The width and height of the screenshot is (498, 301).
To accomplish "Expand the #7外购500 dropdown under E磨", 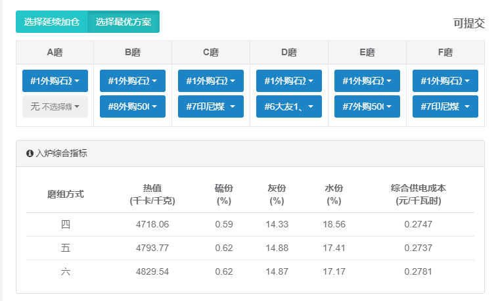I will pos(367,106).
